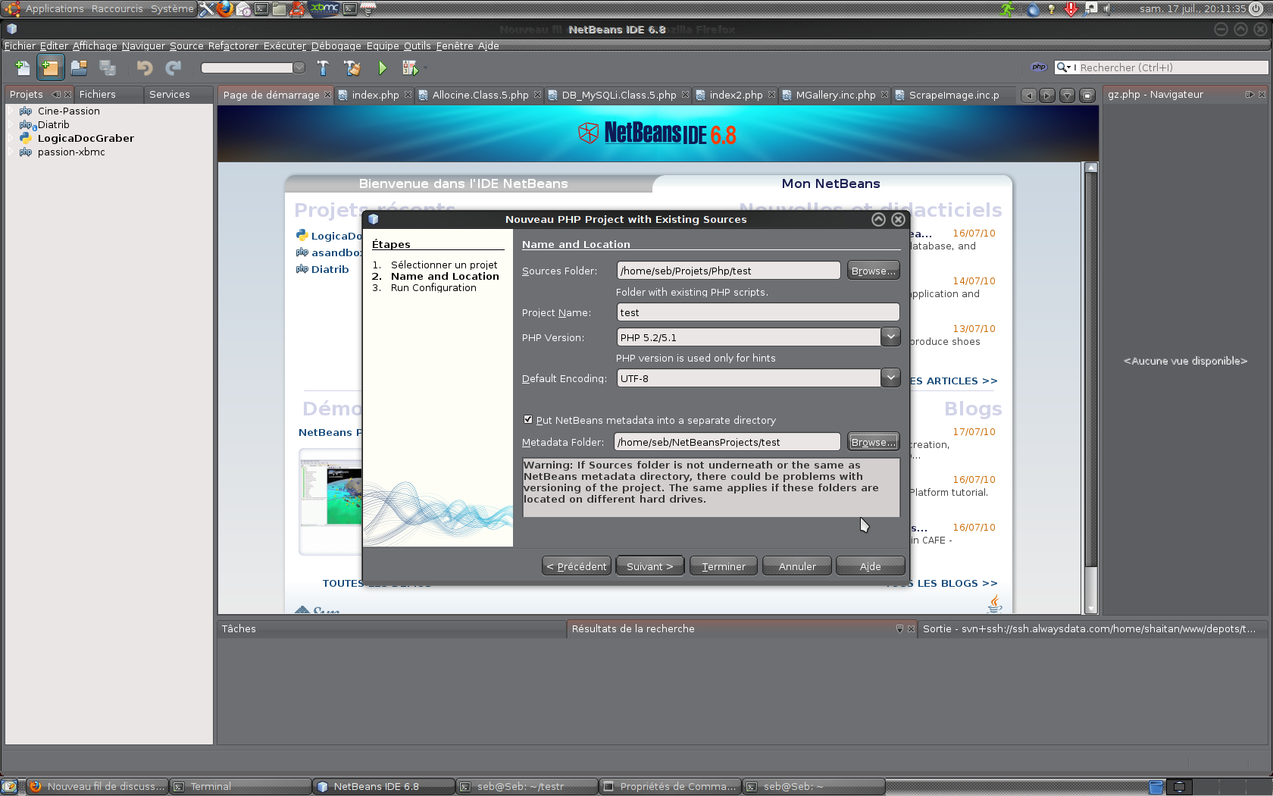Viewport: 1273px width, 796px height.
Task: Click the Annuler button
Action: pyautogui.click(x=797, y=566)
